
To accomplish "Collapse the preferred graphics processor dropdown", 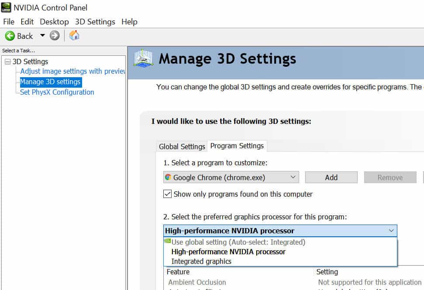I will pyautogui.click(x=390, y=231).
